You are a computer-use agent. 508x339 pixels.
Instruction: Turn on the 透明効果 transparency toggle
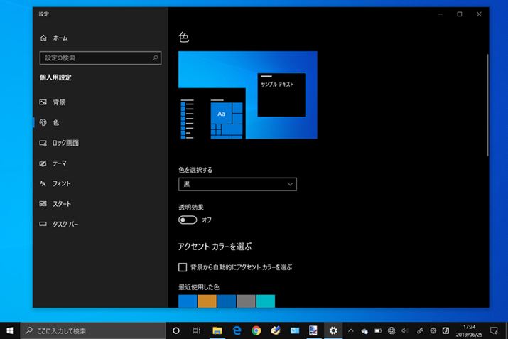click(x=188, y=220)
